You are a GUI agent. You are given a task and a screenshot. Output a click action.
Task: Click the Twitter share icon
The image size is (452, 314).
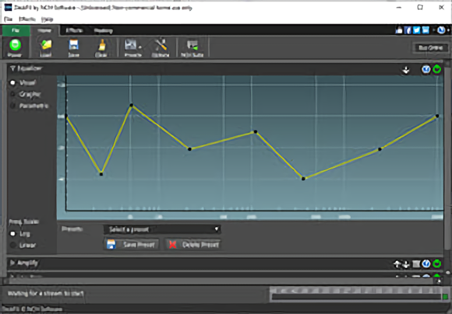417,30
